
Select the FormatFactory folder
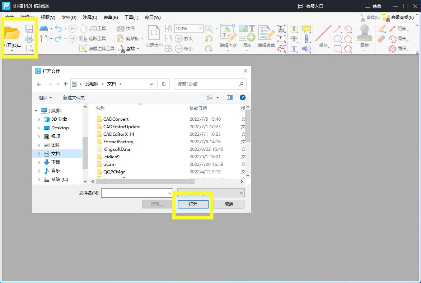118,142
